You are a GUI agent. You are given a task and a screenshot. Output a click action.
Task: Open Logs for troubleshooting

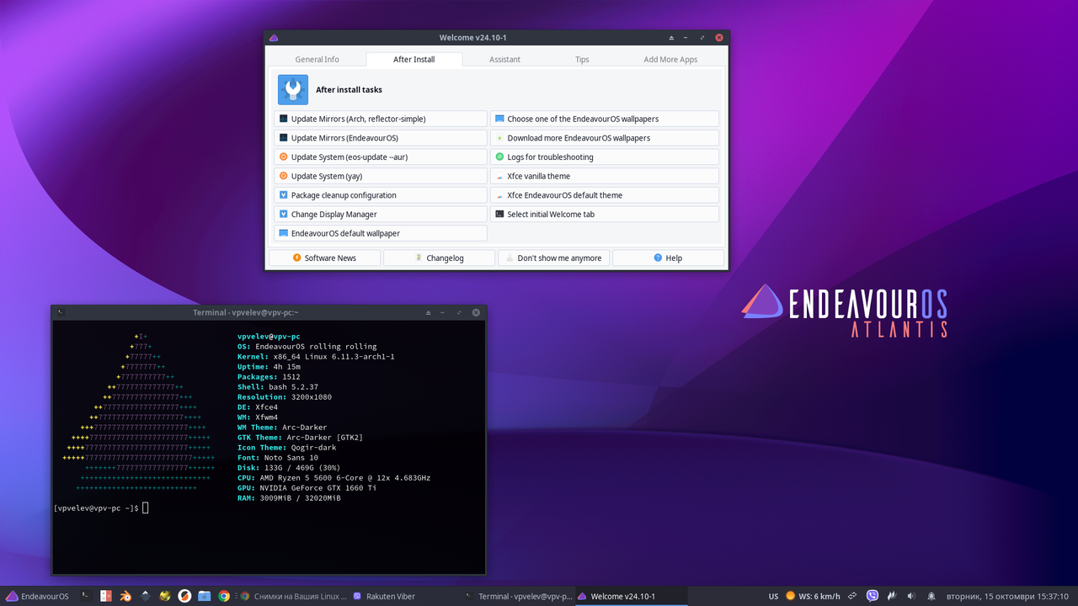(605, 157)
